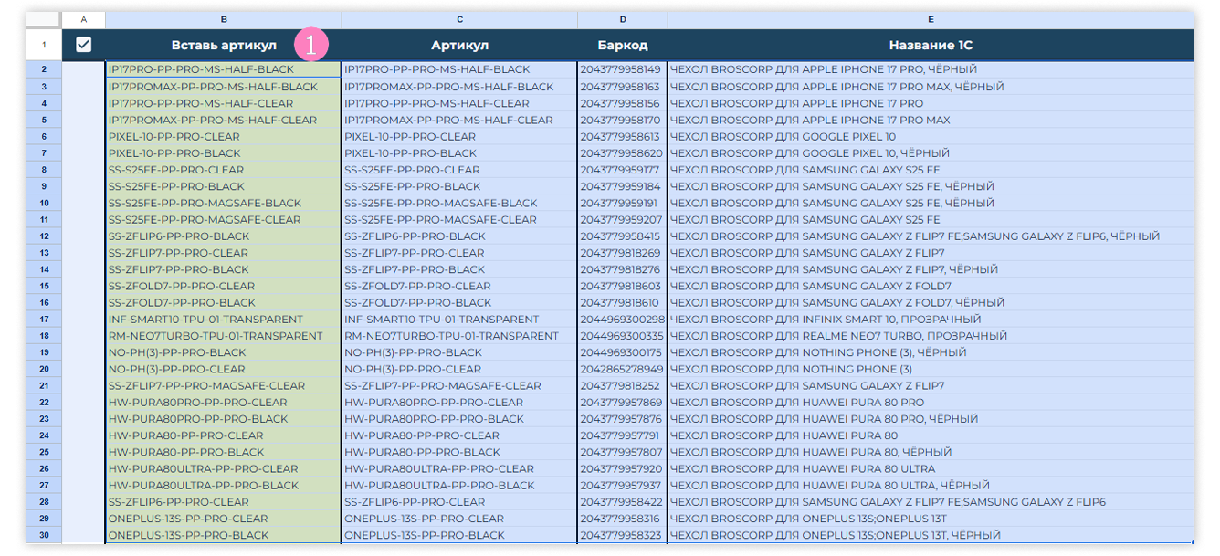This screenshot has height=556, width=1220.
Task: Select column E header
Action: point(931,19)
